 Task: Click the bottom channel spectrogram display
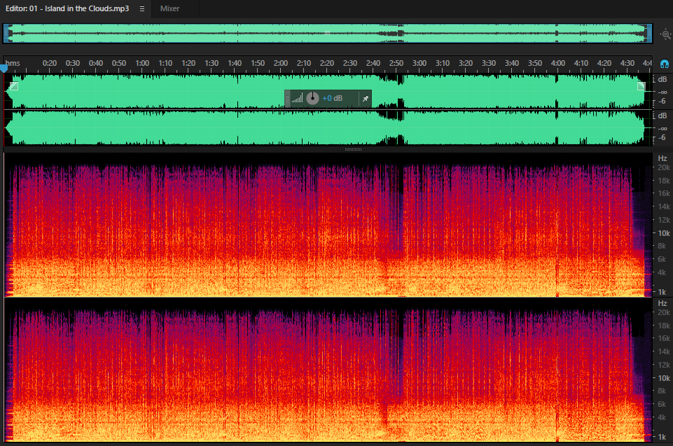(328, 370)
